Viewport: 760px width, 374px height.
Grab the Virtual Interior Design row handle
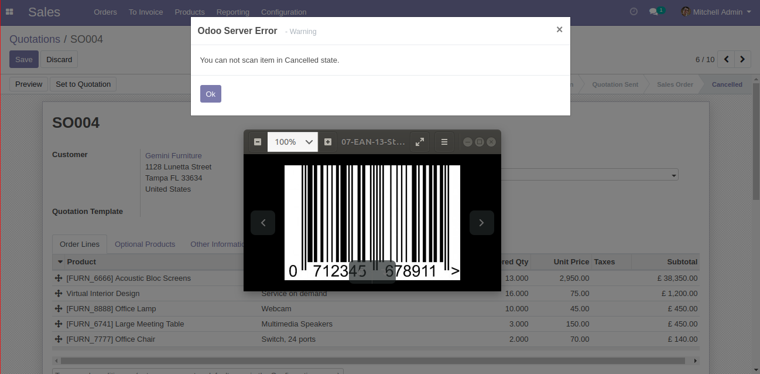[59, 294]
